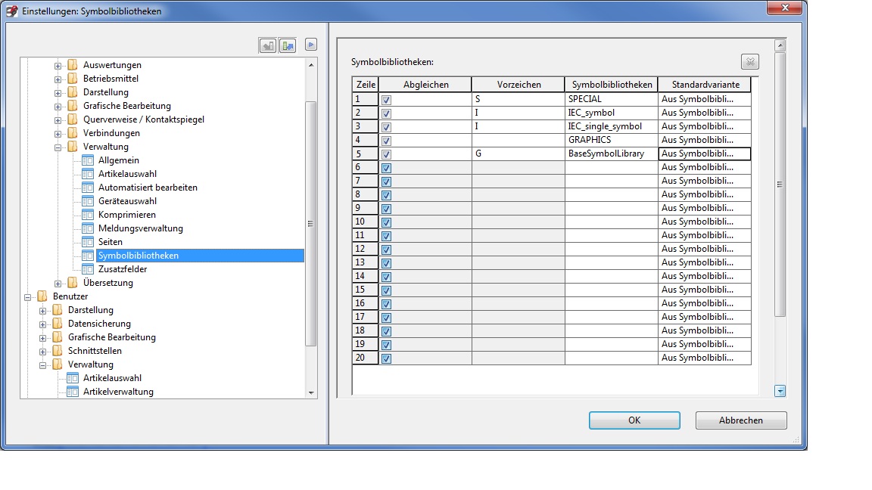Click the import settings toolbar icon above tree
Image resolution: width=872 pixels, height=490 pixels.
click(267, 46)
